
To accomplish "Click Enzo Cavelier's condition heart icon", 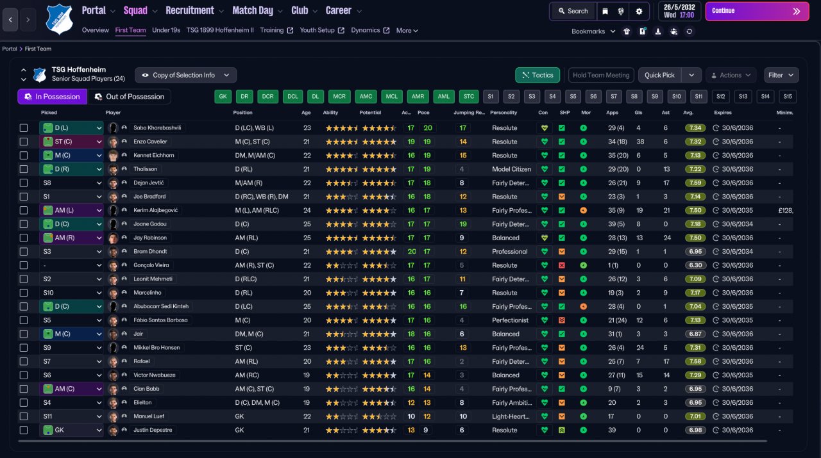I will [545, 142].
